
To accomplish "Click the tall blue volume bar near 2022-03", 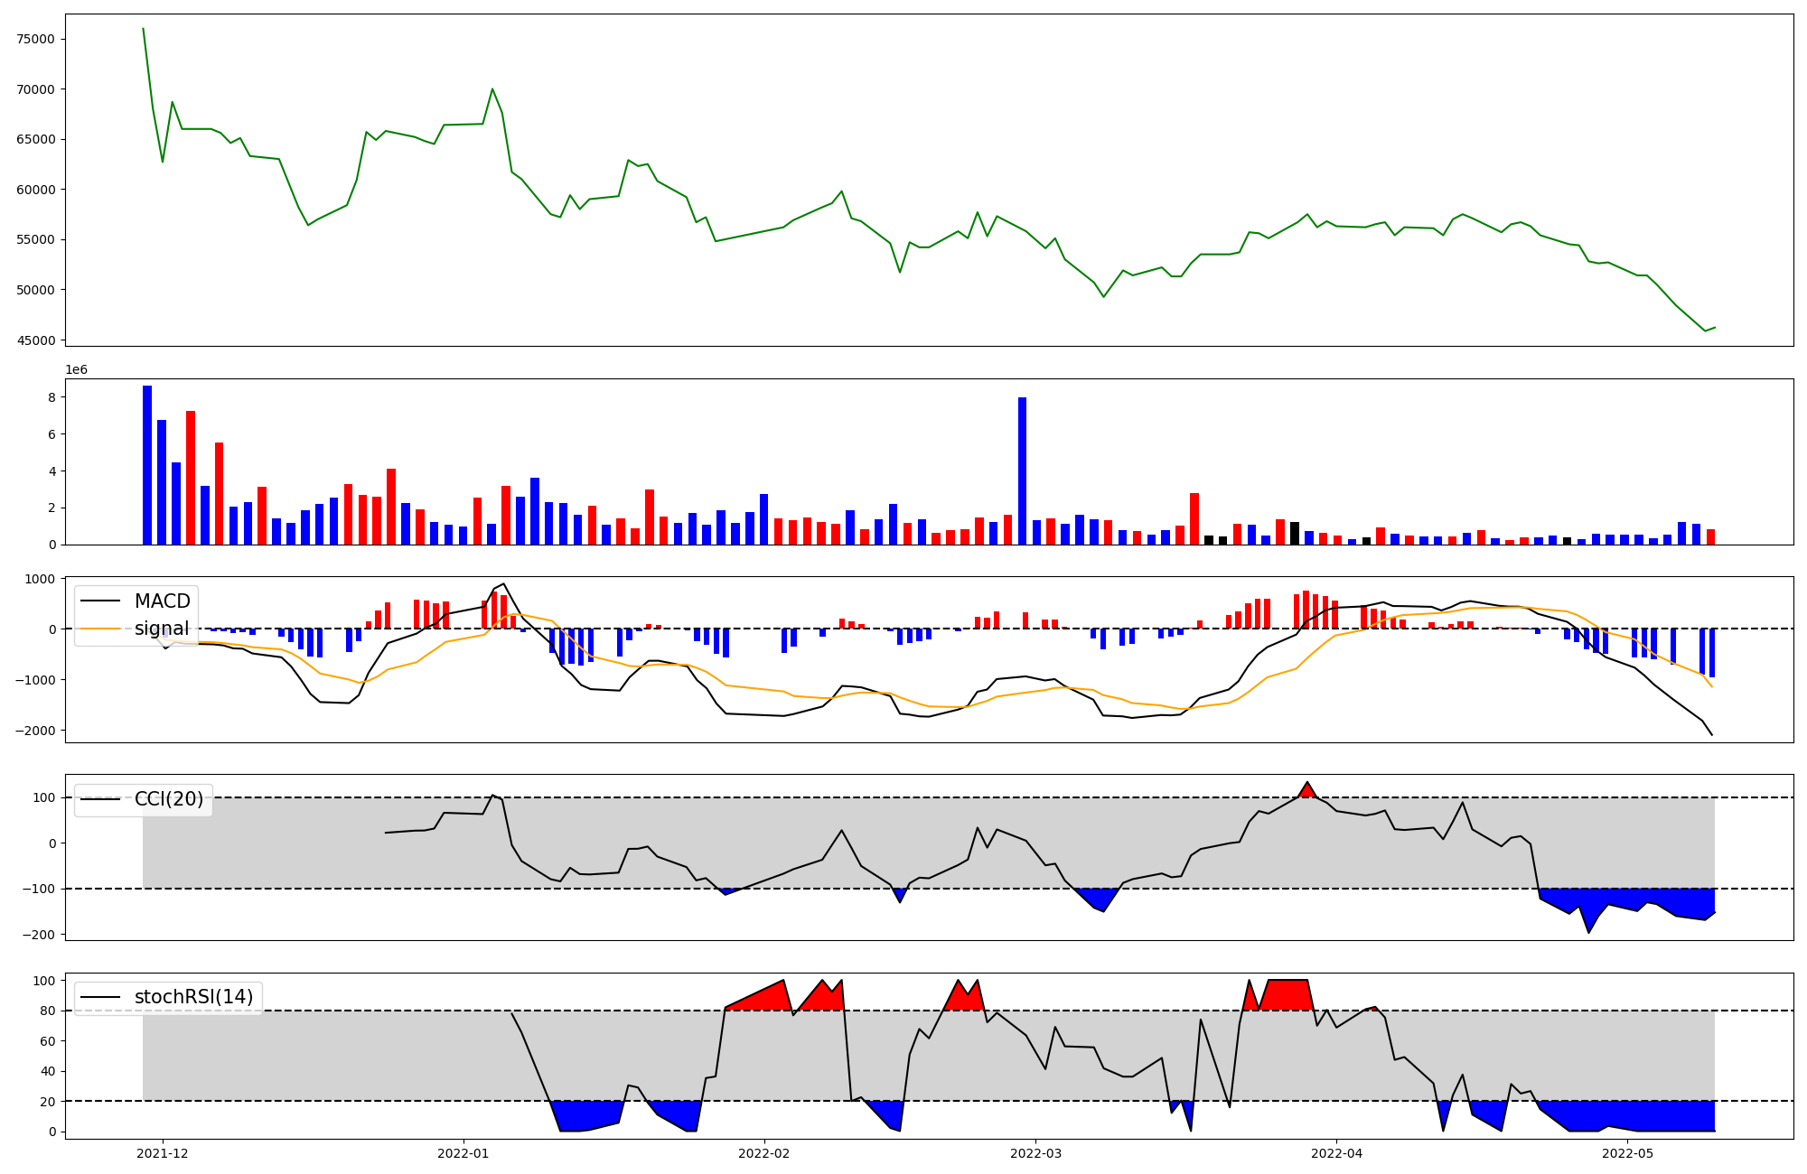I will click(x=1022, y=470).
